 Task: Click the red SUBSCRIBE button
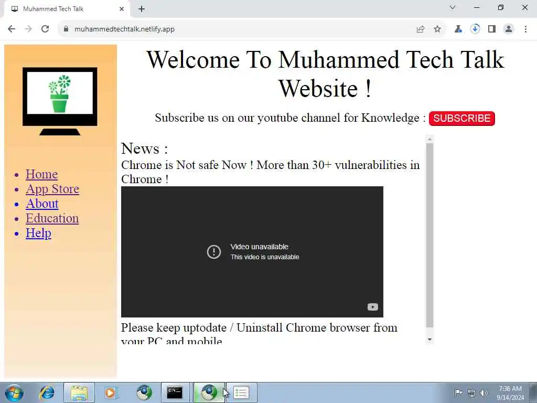coord(461,118)
